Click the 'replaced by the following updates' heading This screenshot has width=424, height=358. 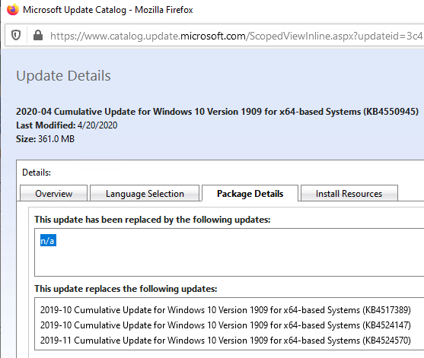[152, 220]
